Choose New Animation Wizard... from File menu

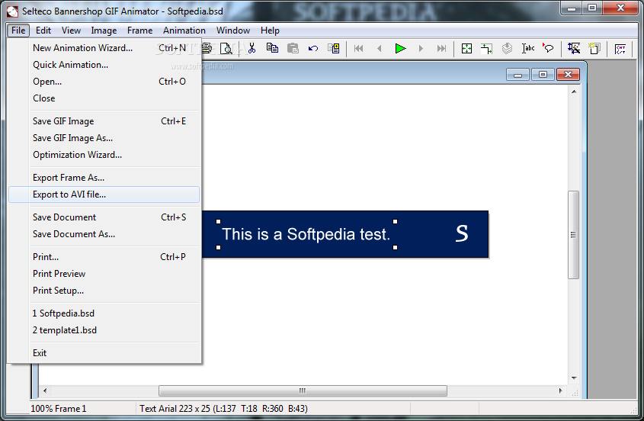[x=104, y=48]
